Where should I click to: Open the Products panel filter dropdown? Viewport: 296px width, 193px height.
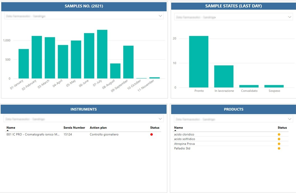290,119
